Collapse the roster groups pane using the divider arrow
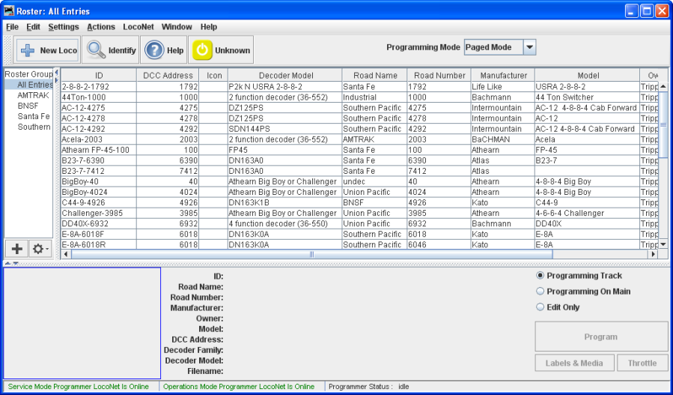The width and height of the screenshot is (673, 395). pyautogui.click(x=56, y=73)
